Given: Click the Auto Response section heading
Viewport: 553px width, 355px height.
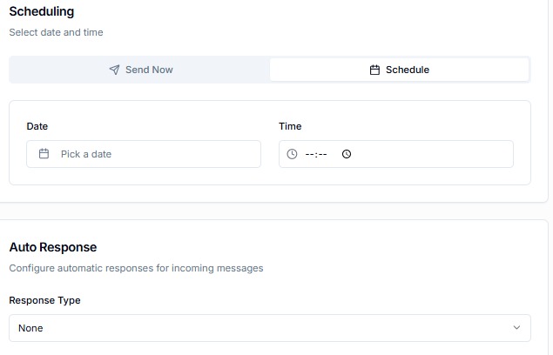Looking at the screenshot, I should (x=53, y=247).
